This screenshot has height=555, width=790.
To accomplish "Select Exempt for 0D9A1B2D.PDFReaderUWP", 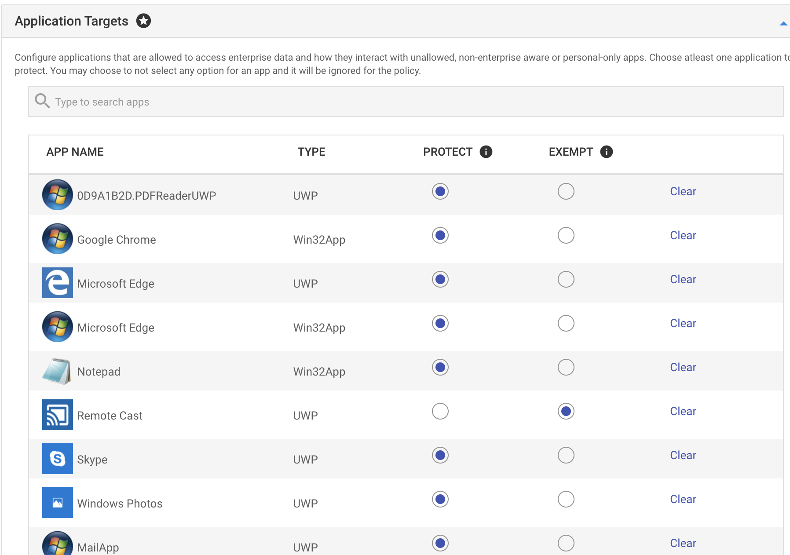I will (x=566, y=191).
